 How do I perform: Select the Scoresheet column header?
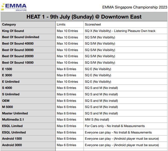(x=93, y=24)
